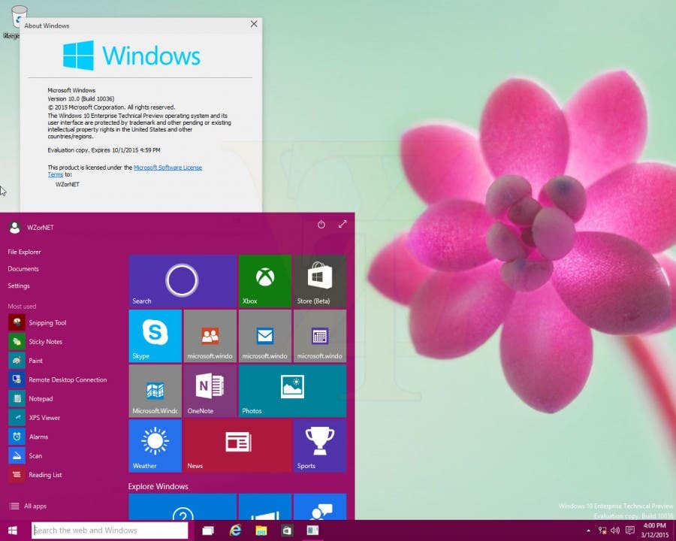Launch the Xbox tile
The height and width of the screenshot is (541, 676).
[x=264, y=281]
